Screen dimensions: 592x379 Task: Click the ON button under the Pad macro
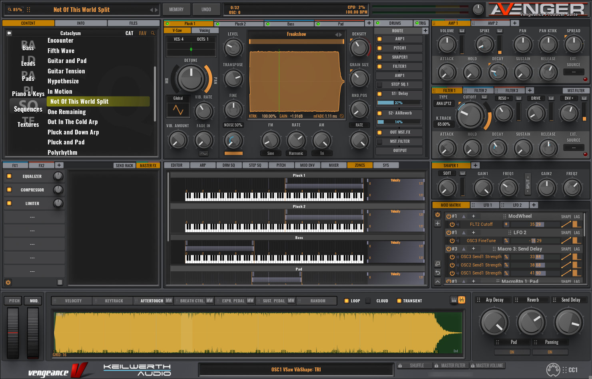[x=512, y=352]
